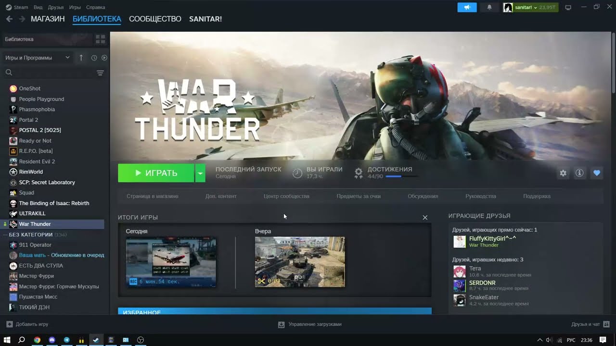
Task: Show hidden system tray icons
Action: [539, 340]
